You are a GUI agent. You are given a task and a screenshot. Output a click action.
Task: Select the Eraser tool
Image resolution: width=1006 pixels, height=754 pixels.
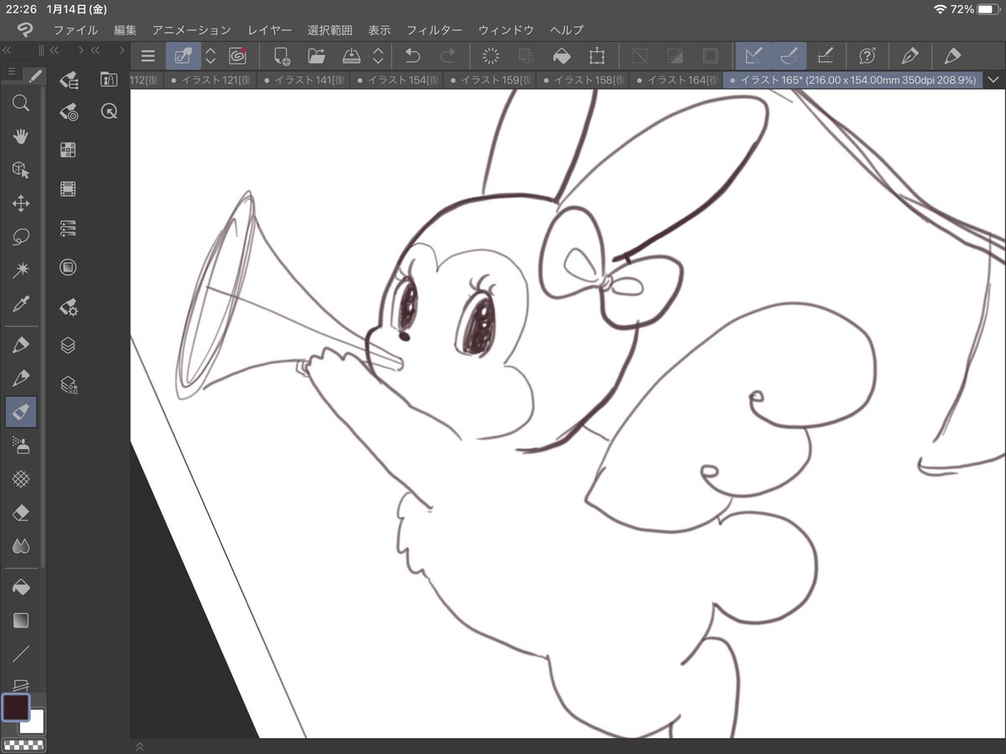[21, 512]
